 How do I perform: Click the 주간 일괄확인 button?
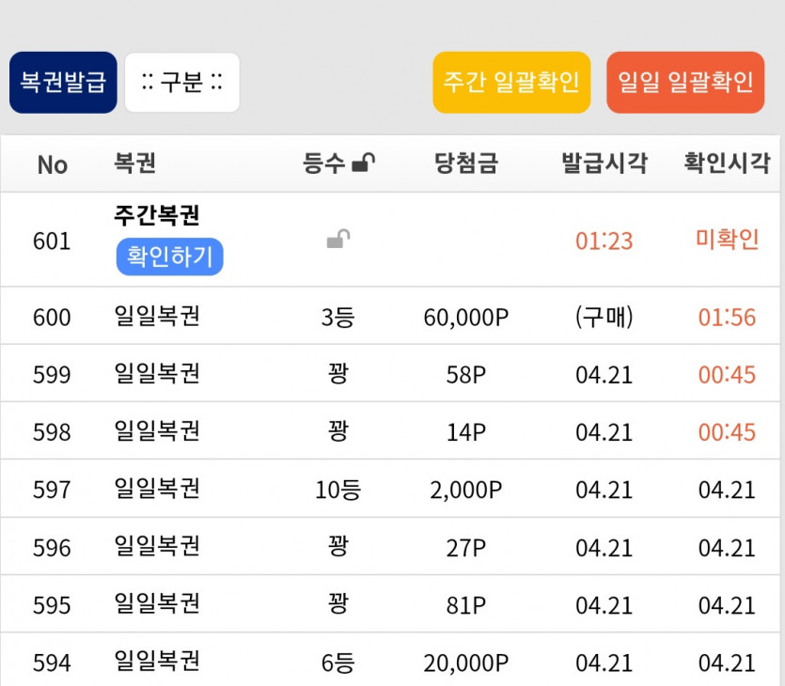pyautogui.click(x=511, y=83)
